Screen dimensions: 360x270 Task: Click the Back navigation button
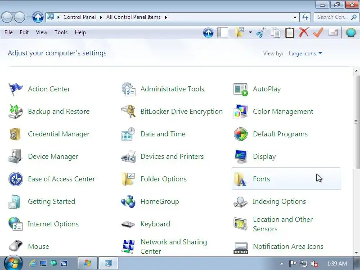(7, 17)
